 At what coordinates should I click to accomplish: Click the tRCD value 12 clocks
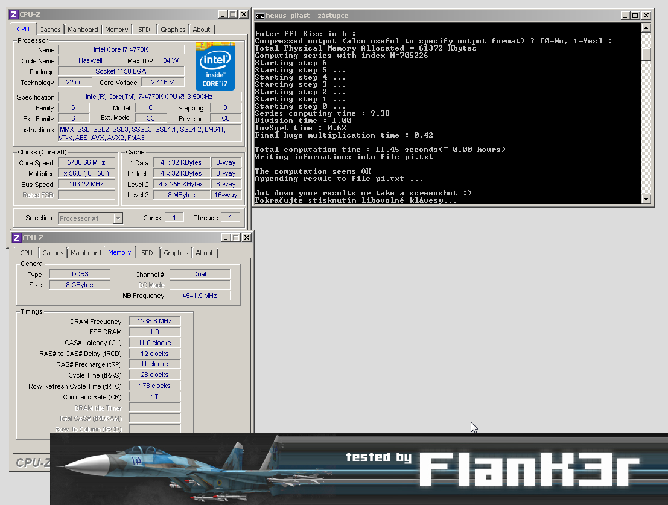point(154,354)
